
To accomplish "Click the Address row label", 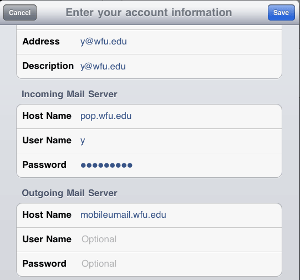I will point(41,42).
